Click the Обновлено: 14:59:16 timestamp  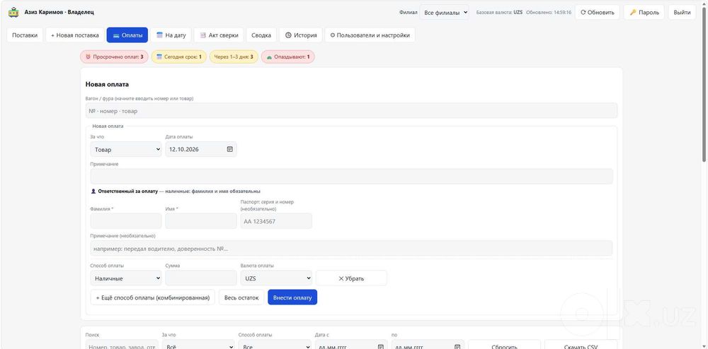coord(549,13)
